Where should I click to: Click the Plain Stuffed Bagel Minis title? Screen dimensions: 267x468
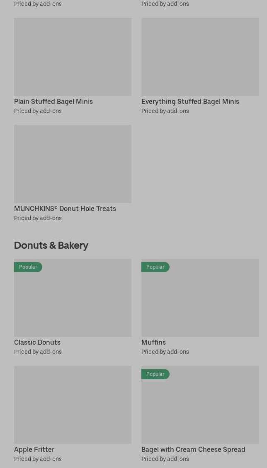(x=53, y=101)
